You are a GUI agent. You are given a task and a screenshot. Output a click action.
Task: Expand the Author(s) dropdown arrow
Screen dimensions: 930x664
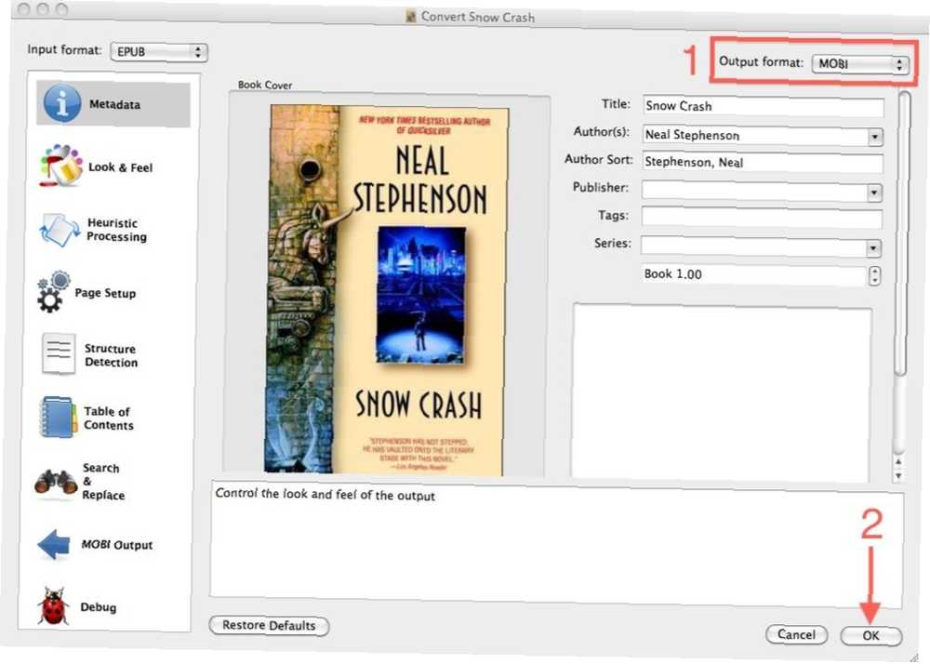pos(874,137)
